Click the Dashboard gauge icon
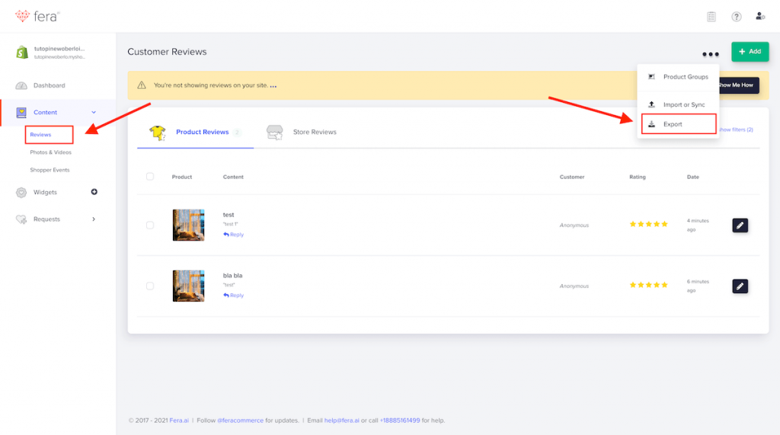780x435 pixels. tap(21, 85)
